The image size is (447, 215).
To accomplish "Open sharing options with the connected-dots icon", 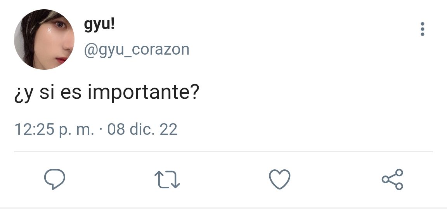I will 393,179.
